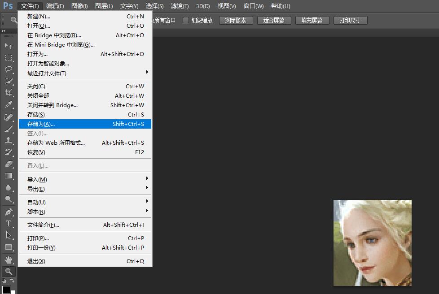This screenshot has width=439, height=294.
Task: Select the Quick Selection tool
Action: coord(9,81)
